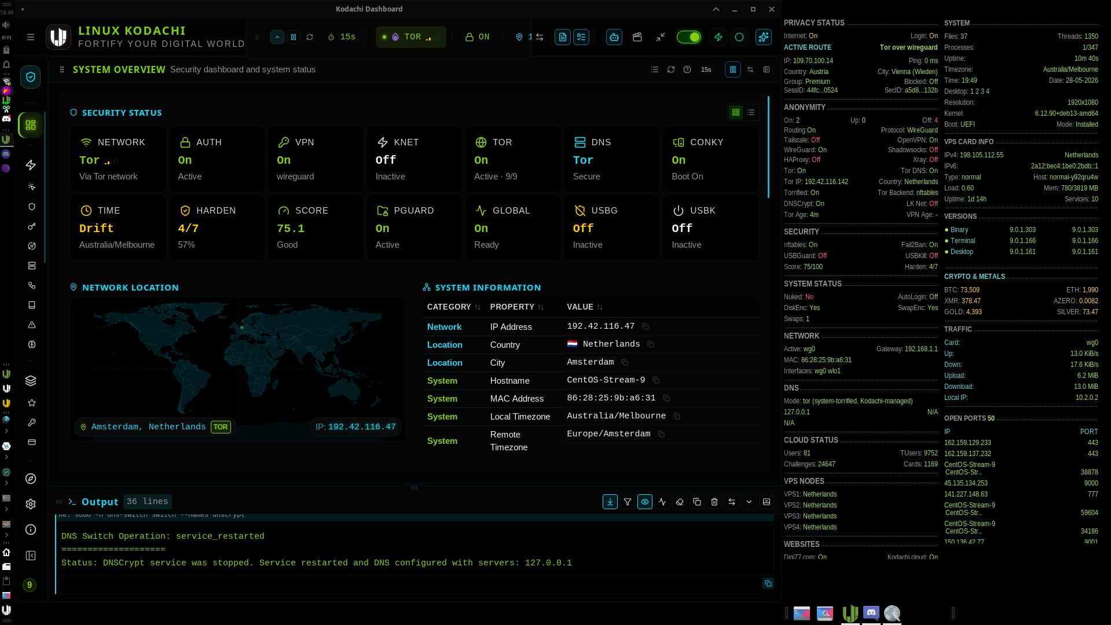Open the help question mark in System Overview
The image size is (1111, 625).
point(687,69)
